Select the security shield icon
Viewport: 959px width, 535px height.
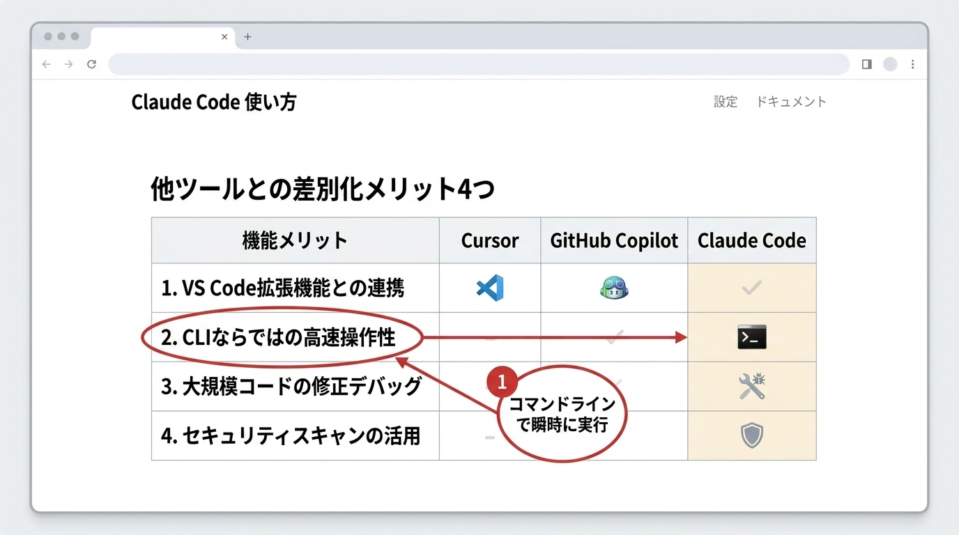[752, 437]
